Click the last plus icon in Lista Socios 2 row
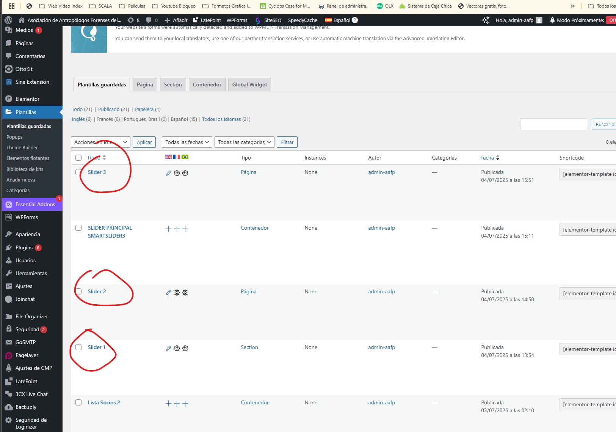This screenshot has width=616, height=432. pos(185,404)
